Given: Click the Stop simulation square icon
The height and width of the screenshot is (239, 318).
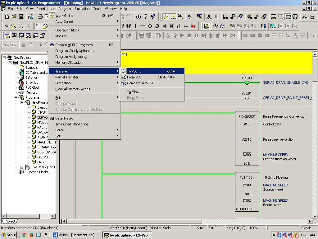Looking at the screenshot, I should click(x=189, y=35).
